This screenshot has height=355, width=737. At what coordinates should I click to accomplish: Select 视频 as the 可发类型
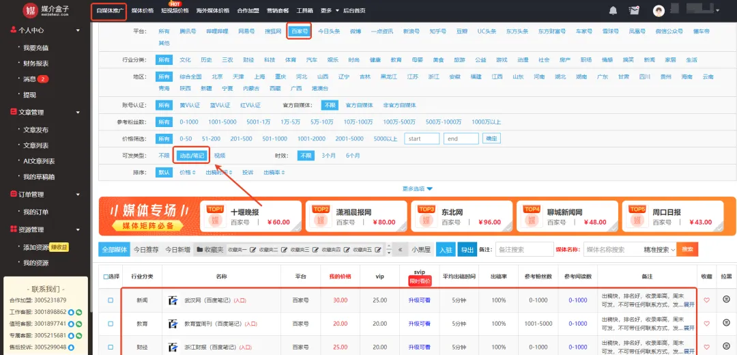point(220,156)
